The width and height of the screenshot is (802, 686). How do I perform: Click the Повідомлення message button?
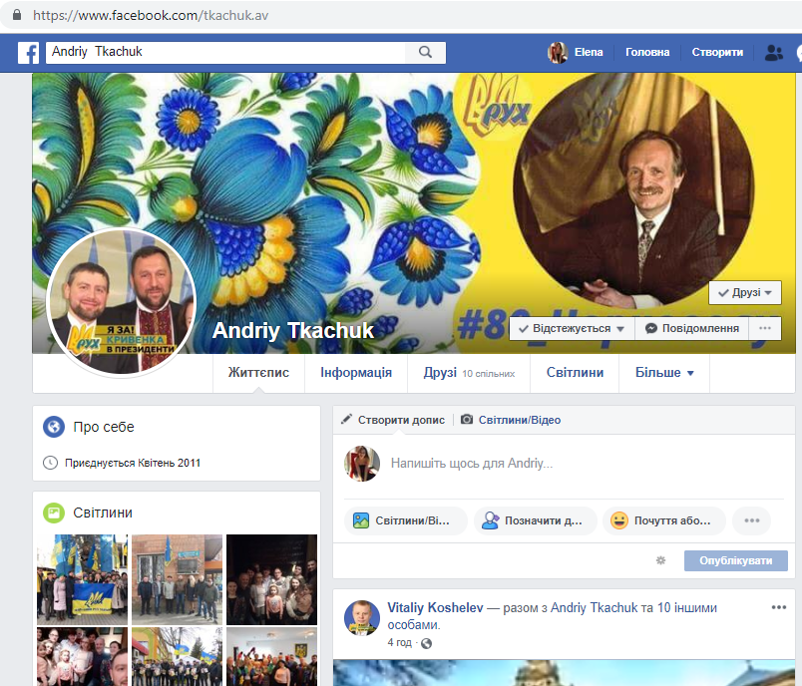click(x=692, y=328)
